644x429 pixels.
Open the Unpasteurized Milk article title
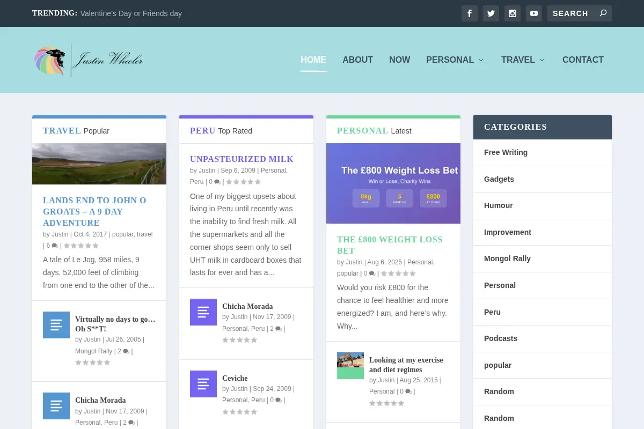point(241,159)
